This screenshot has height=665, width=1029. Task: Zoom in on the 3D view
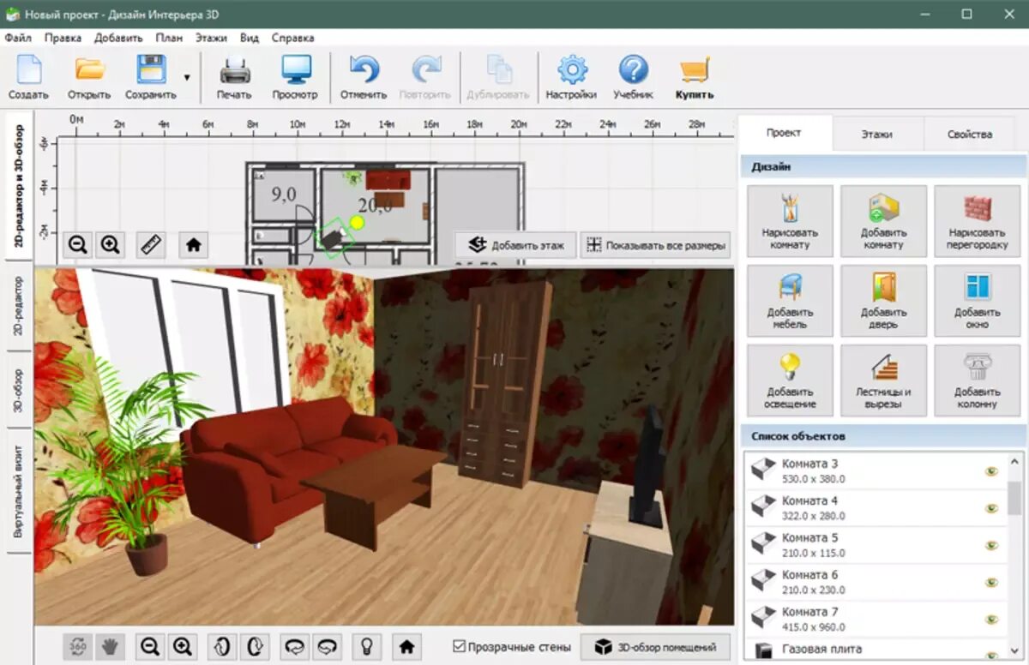tap(182, 646)
